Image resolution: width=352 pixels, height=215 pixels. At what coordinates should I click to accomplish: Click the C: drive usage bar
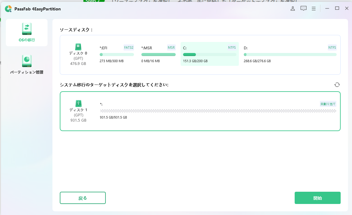coord(209,54)
